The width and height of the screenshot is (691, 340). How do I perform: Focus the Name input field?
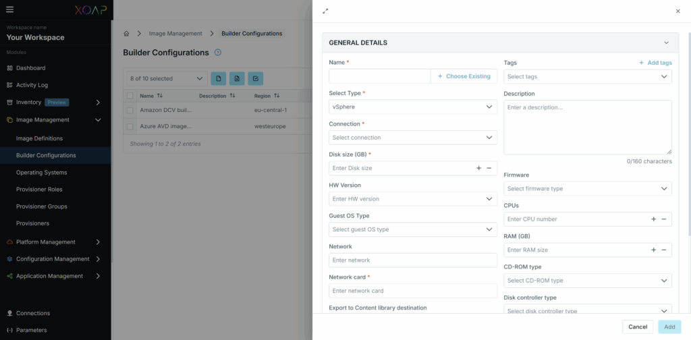tap(379, 76)
